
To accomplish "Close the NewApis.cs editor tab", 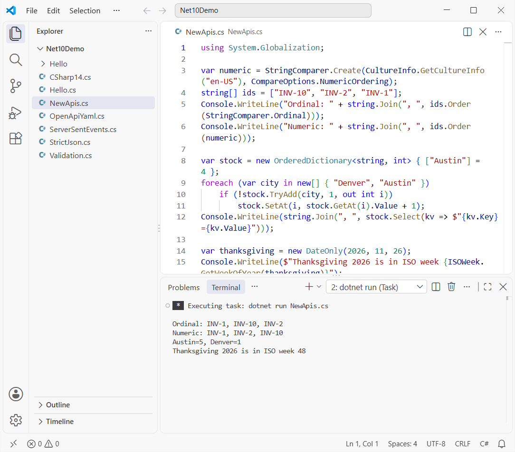I will (483, 32).
